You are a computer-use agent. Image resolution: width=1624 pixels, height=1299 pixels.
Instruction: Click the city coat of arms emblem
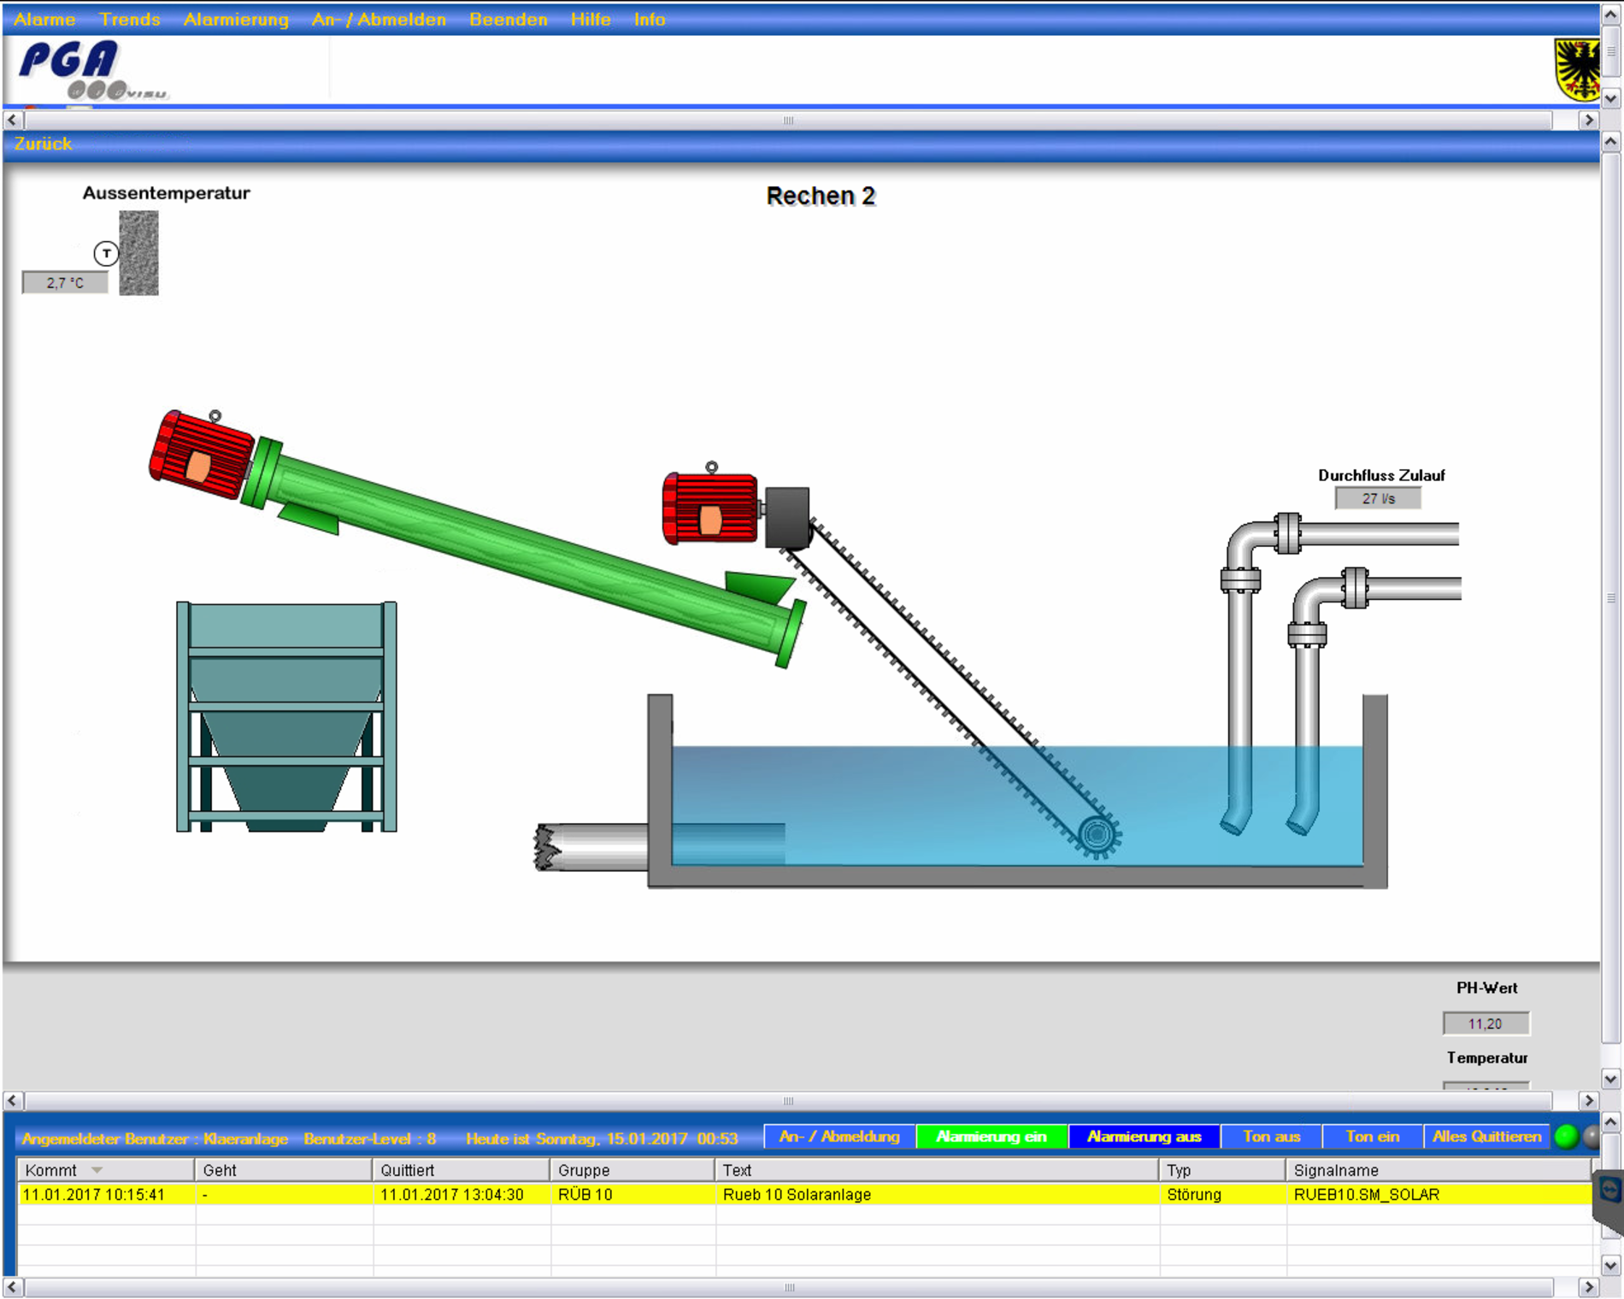click(x=1576, y=70)
